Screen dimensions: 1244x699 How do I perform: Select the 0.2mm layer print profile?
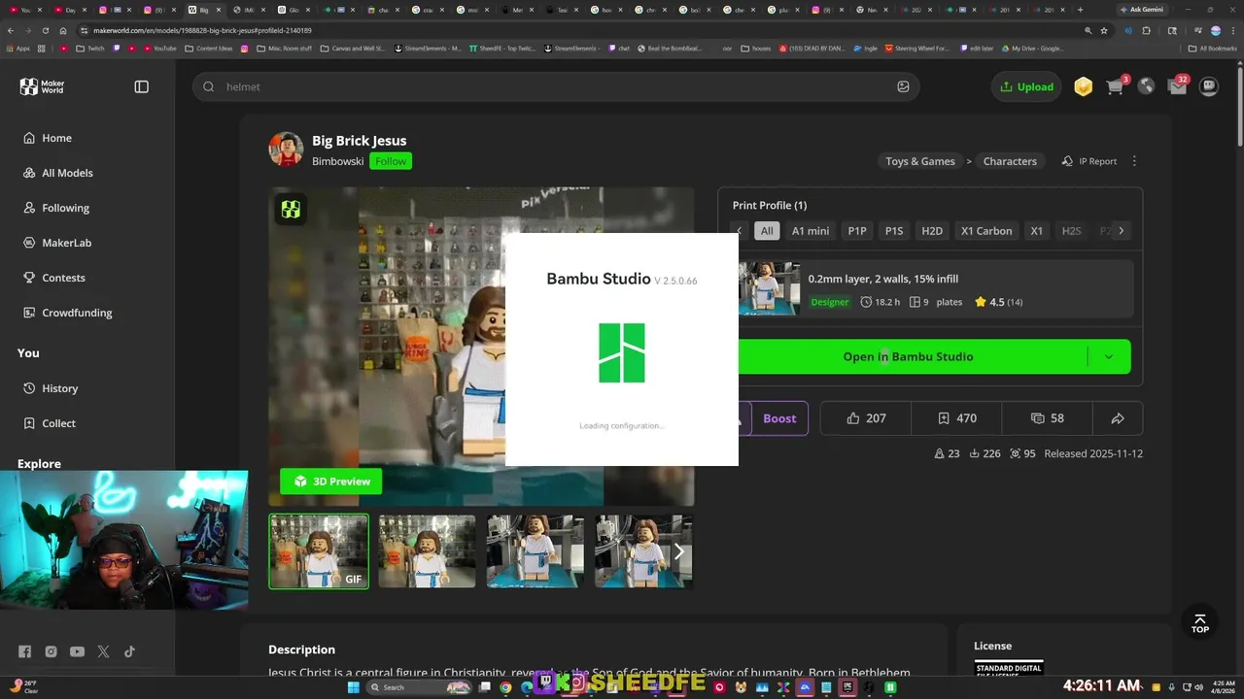936,288
